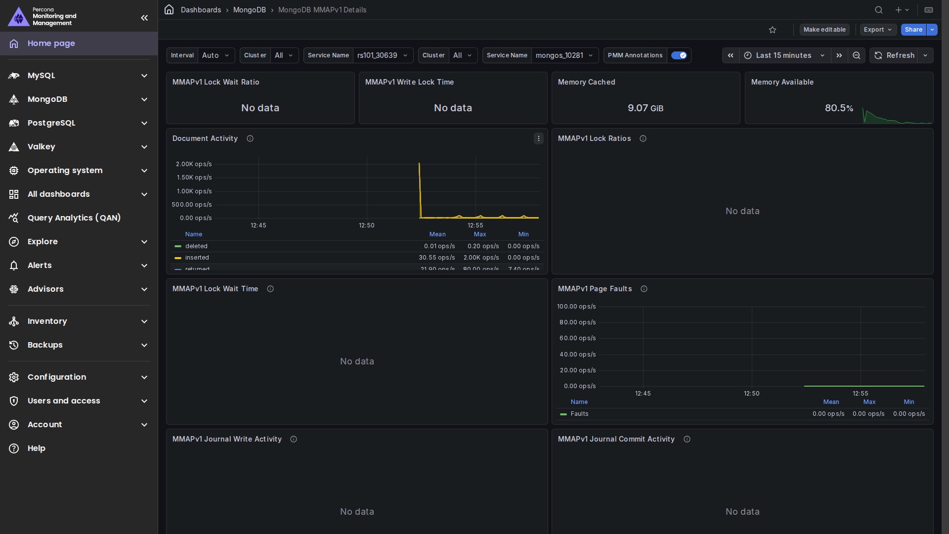Sort Page Faults legend by Max
The height and width of the screenshot is (534, 949).
pos(869,402)
